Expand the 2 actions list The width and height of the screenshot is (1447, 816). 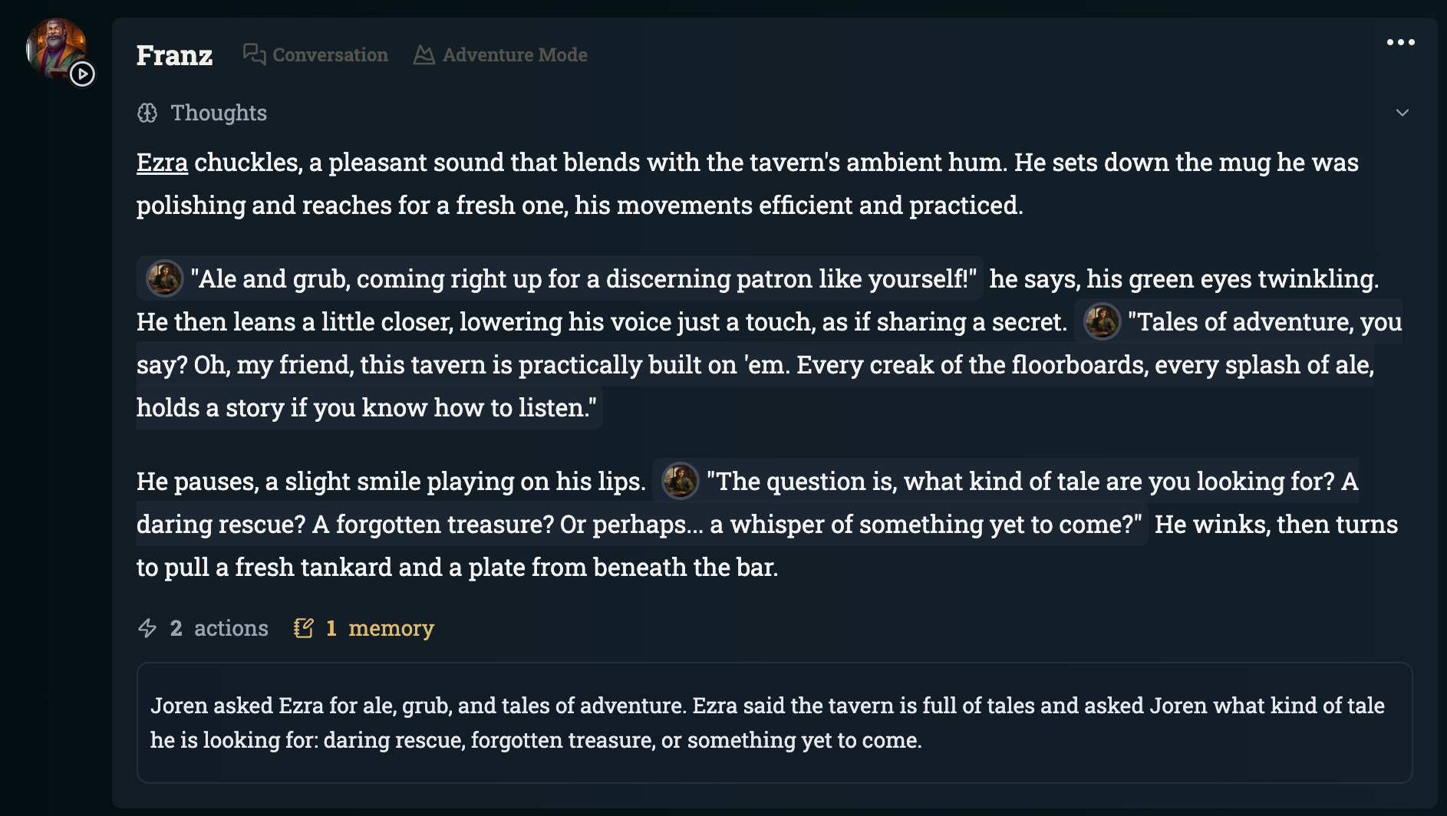(219, 628)
